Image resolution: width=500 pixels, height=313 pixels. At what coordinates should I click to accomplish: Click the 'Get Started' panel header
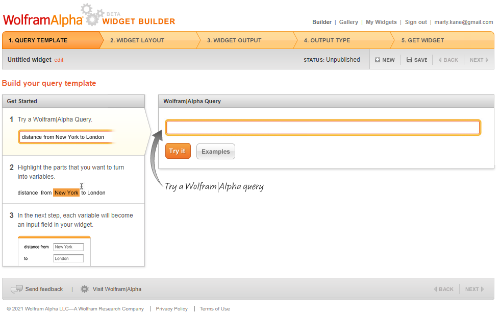[x=73, y=101]
